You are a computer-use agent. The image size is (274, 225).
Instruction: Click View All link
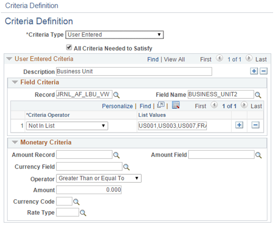pyautogui.click(x=174, y=59)
